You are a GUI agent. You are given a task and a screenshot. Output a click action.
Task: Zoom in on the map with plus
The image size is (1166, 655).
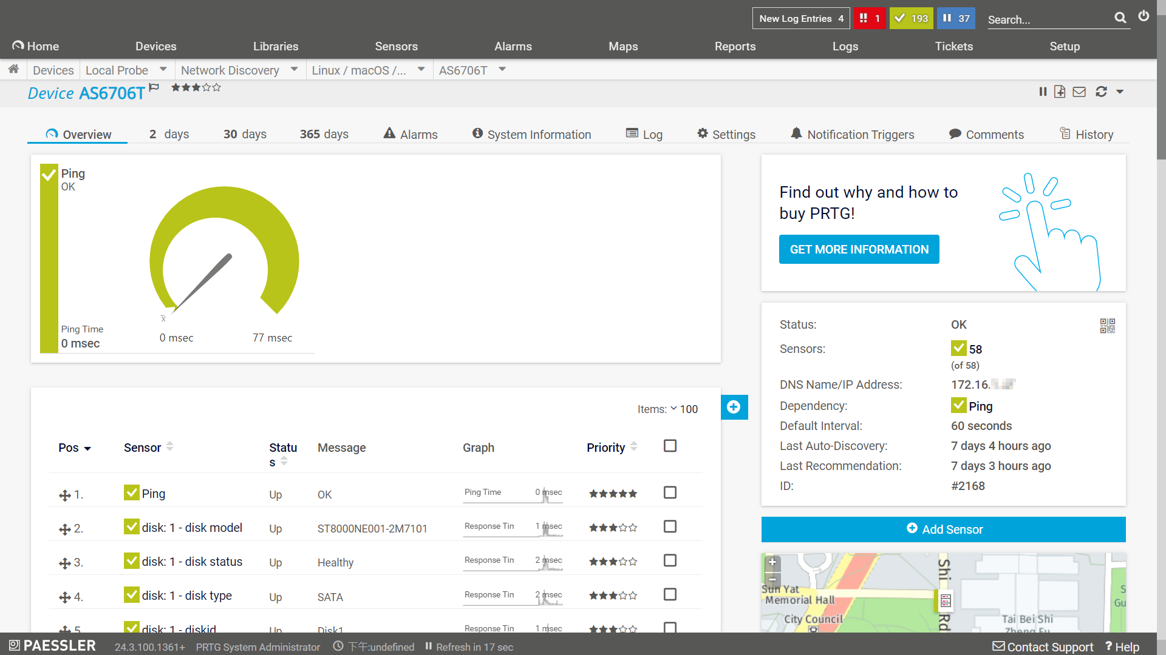(772, 562)
